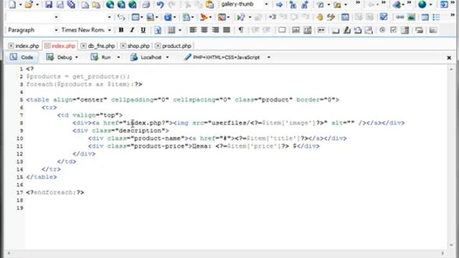Toggle italic formatting
Viewport: 459px width, 258px height.
pyautogui.click(x=132, y=30)
